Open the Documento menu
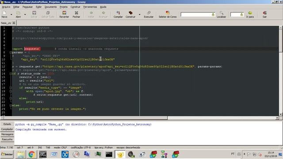This screenshot has width=283, height=159. click(50, 7)
